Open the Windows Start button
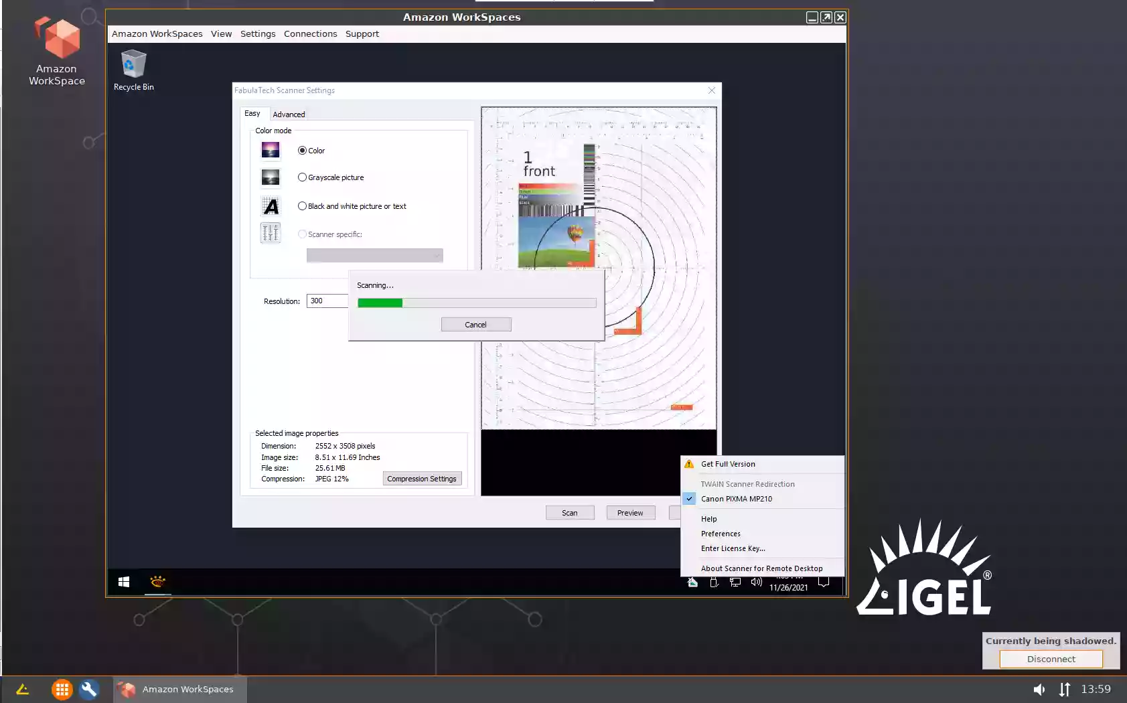 coord(124,582)
